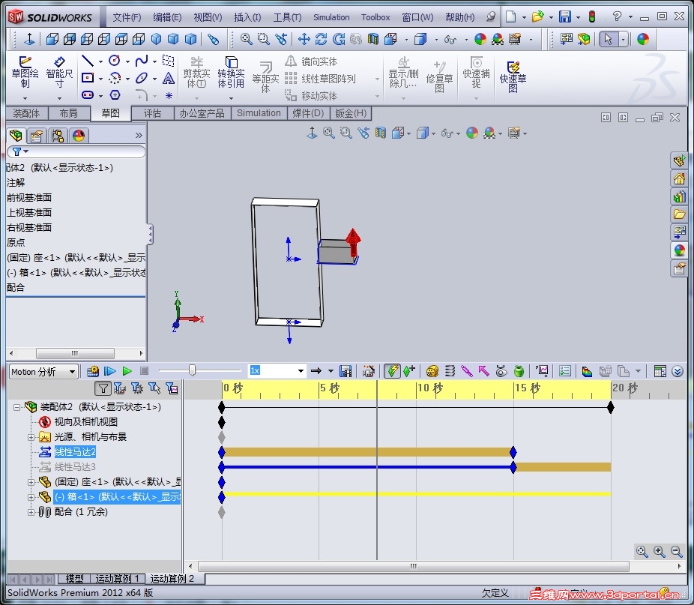
Task: Stop the motion animation
Action: (144, 371)
